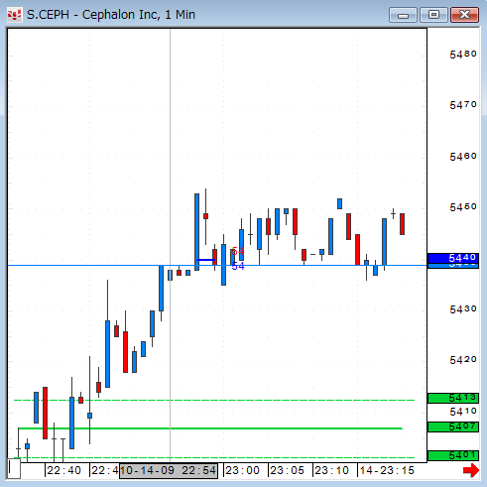
Task: Click the 23:05 time axis label
Action: (287, 470)
